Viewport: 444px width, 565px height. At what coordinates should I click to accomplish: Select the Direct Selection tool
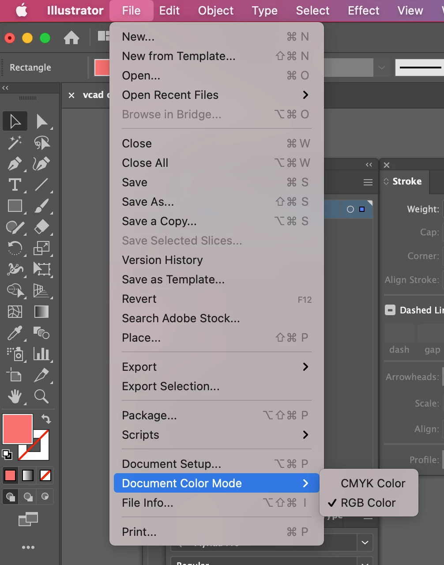(x=42, y=121)
